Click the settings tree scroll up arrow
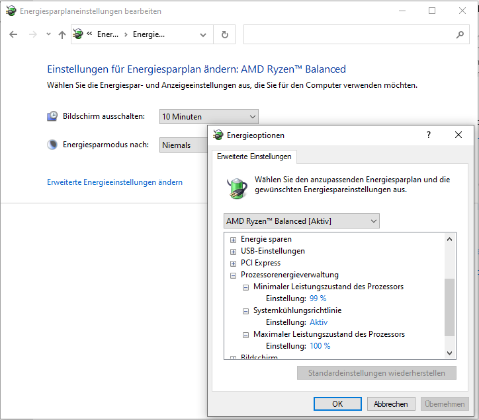 449,239
